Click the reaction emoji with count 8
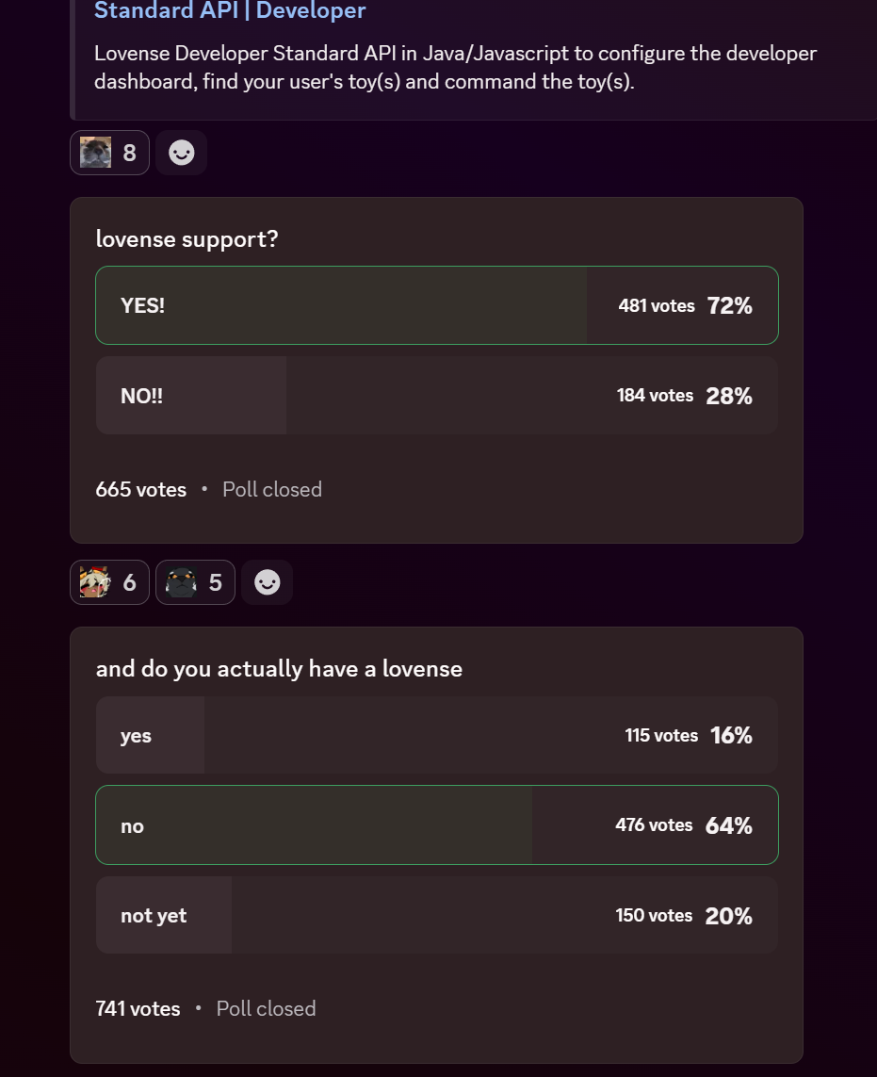Image resolution: width=877 pixels, height=1077 pixels. [109, 153]
